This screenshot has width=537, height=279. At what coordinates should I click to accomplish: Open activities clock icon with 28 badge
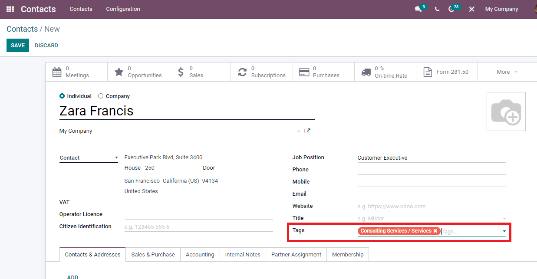(451, 9)
